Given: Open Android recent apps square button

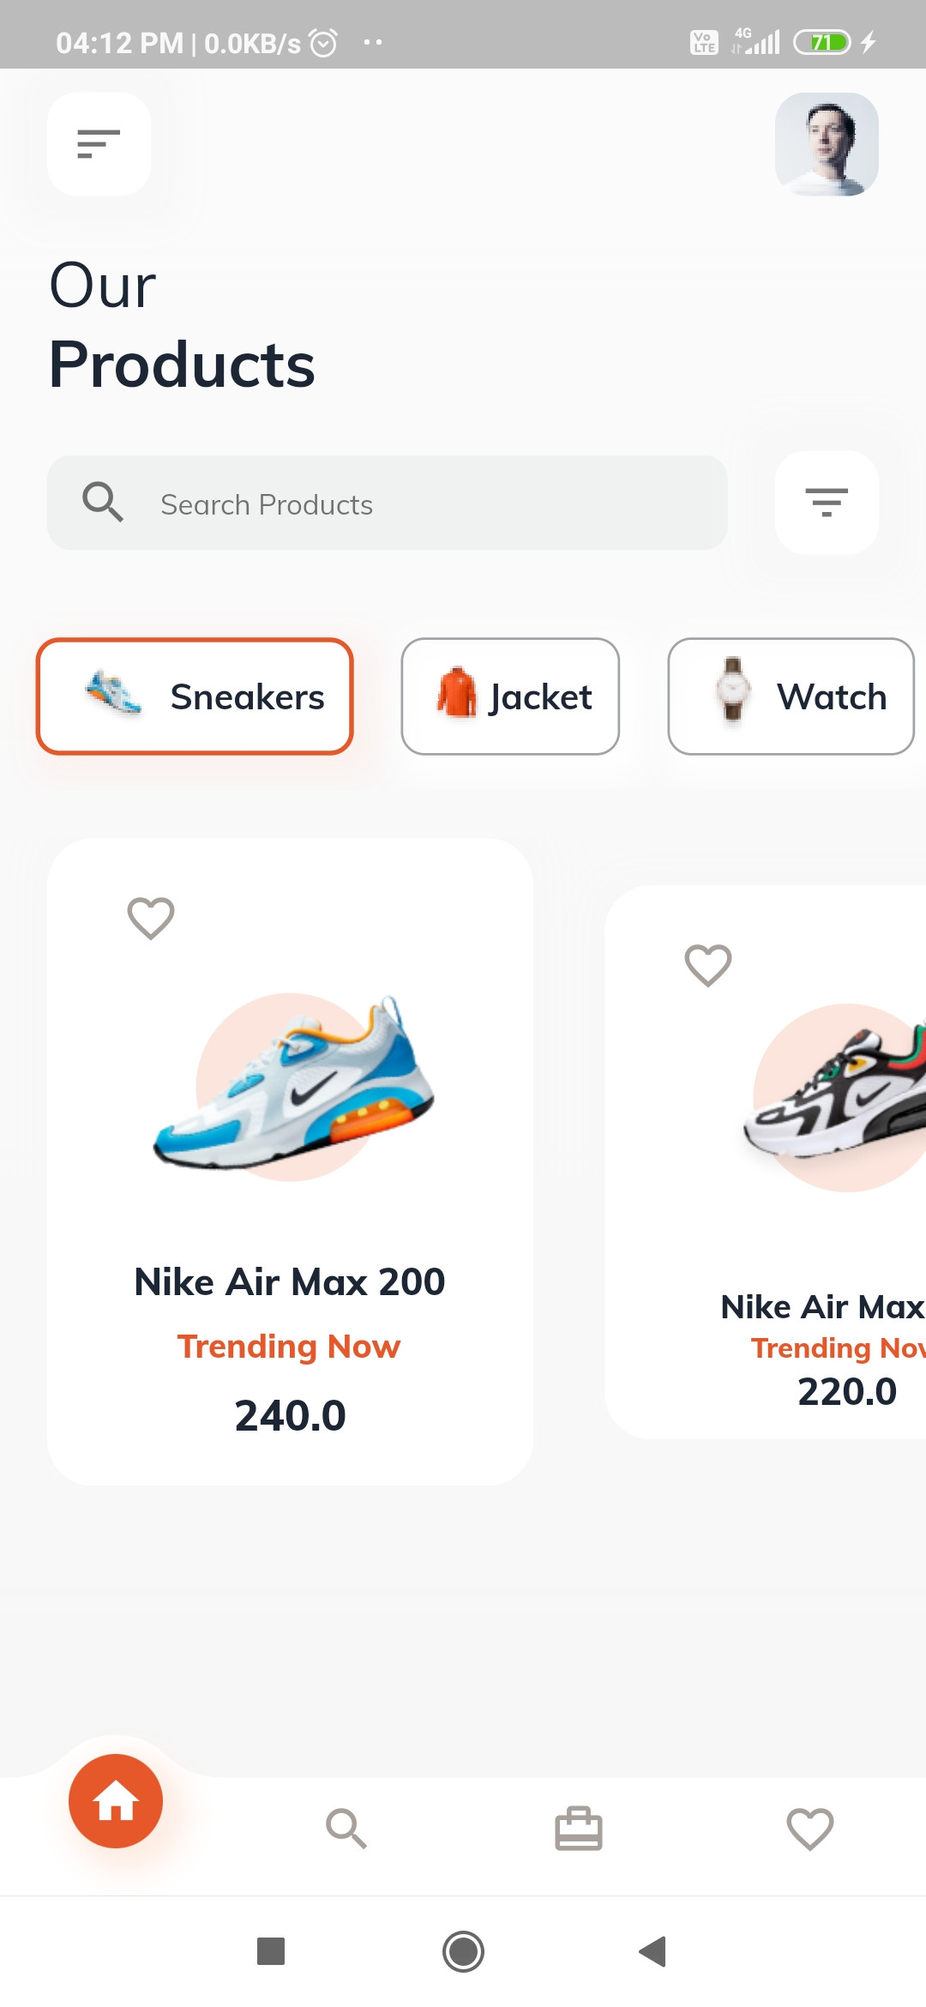Looking at the screenshot, I should 271,1951.
